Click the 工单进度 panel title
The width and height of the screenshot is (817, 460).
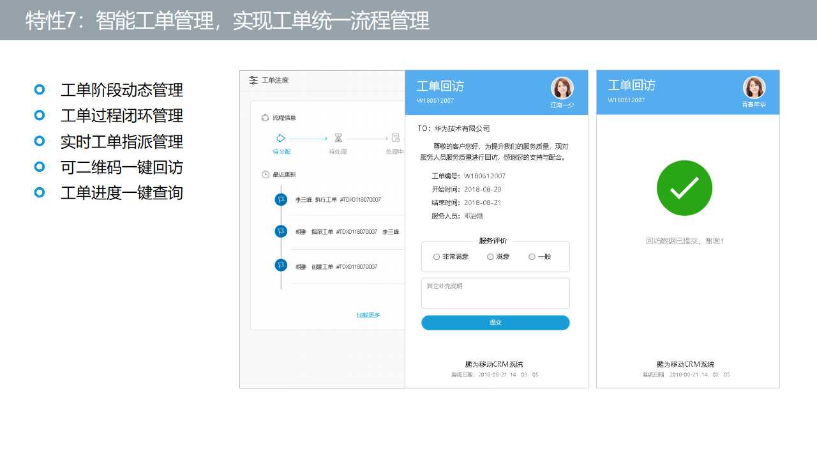(x=275, y=80)
